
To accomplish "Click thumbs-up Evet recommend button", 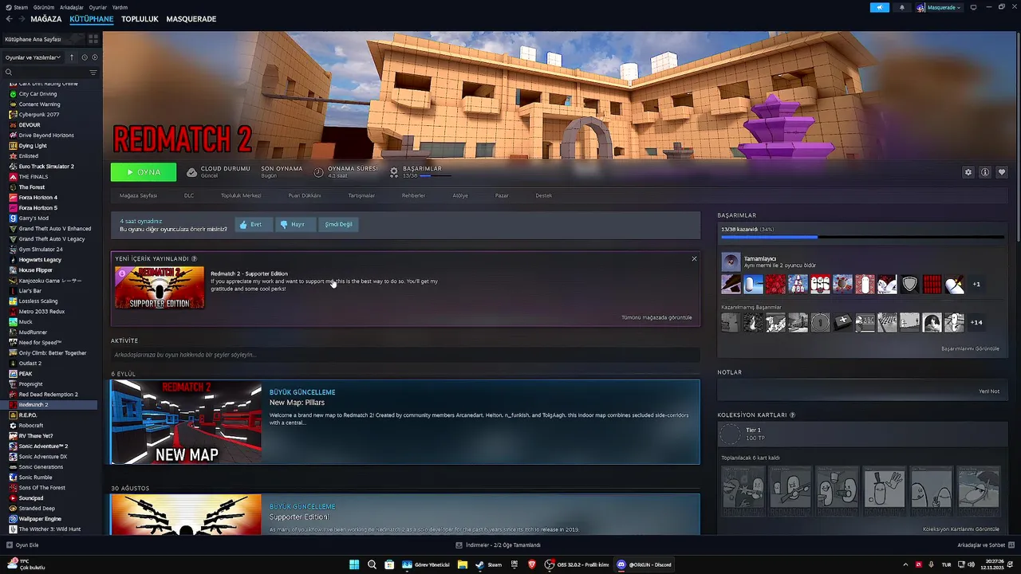I will pyautogui.click(x=254, y=224).
